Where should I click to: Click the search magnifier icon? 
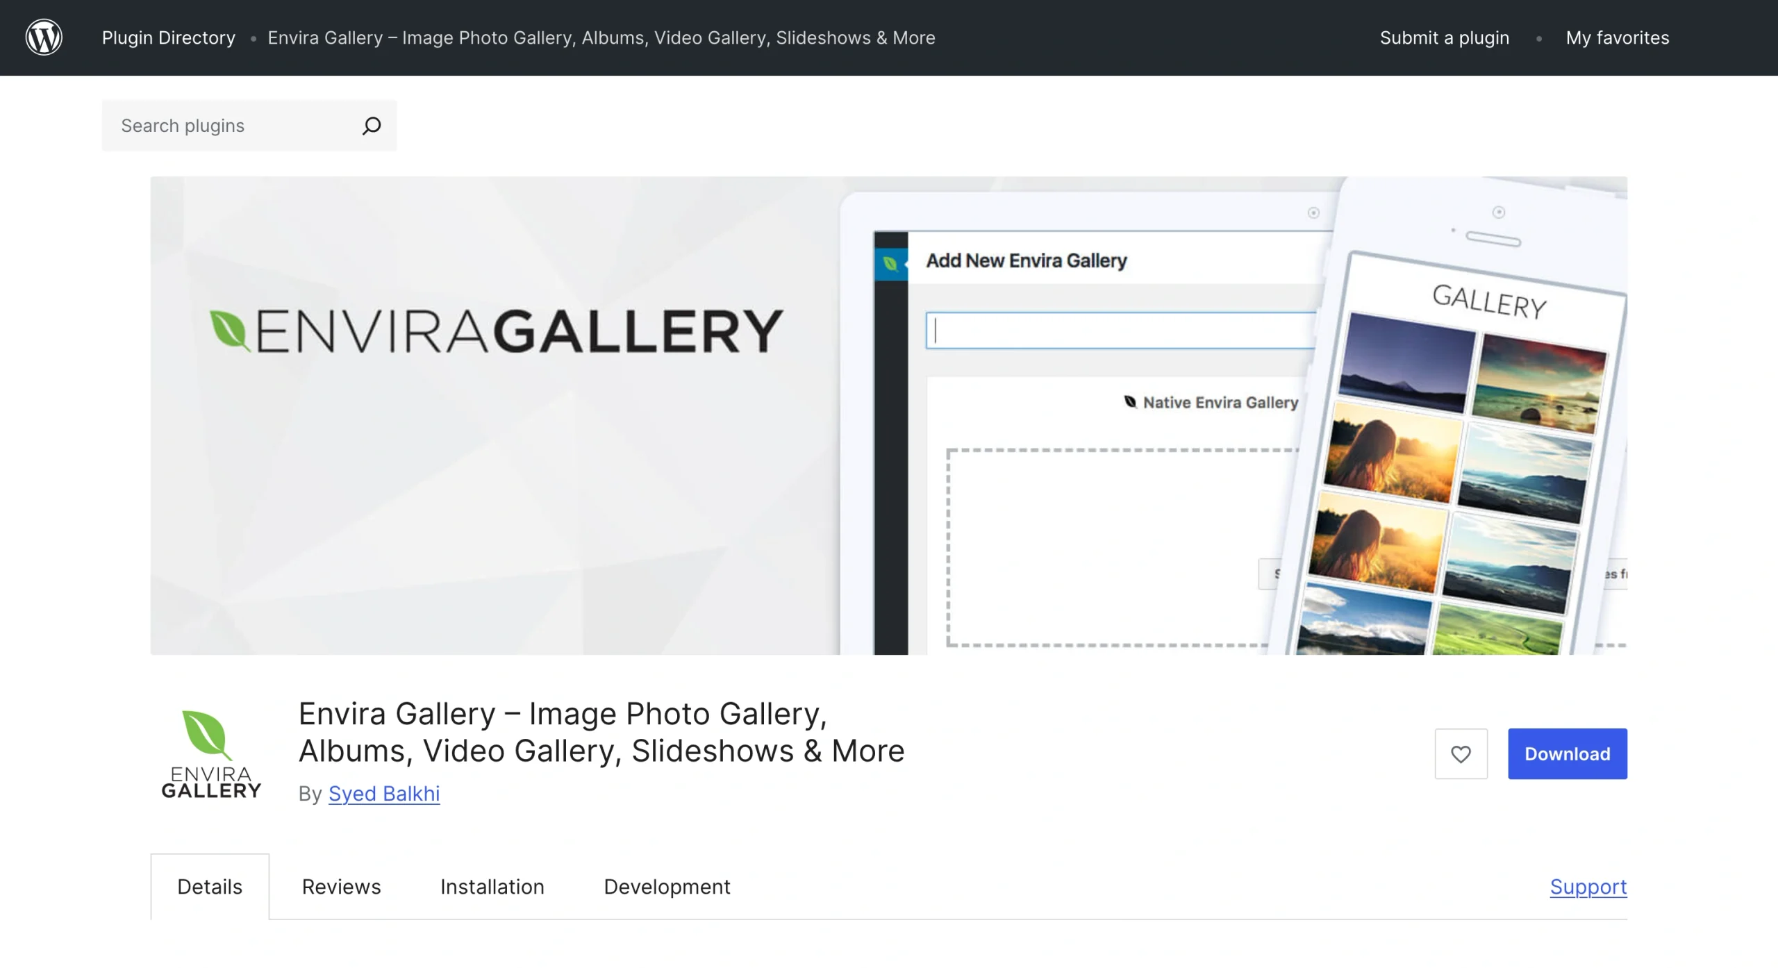[x=372, y=126]
